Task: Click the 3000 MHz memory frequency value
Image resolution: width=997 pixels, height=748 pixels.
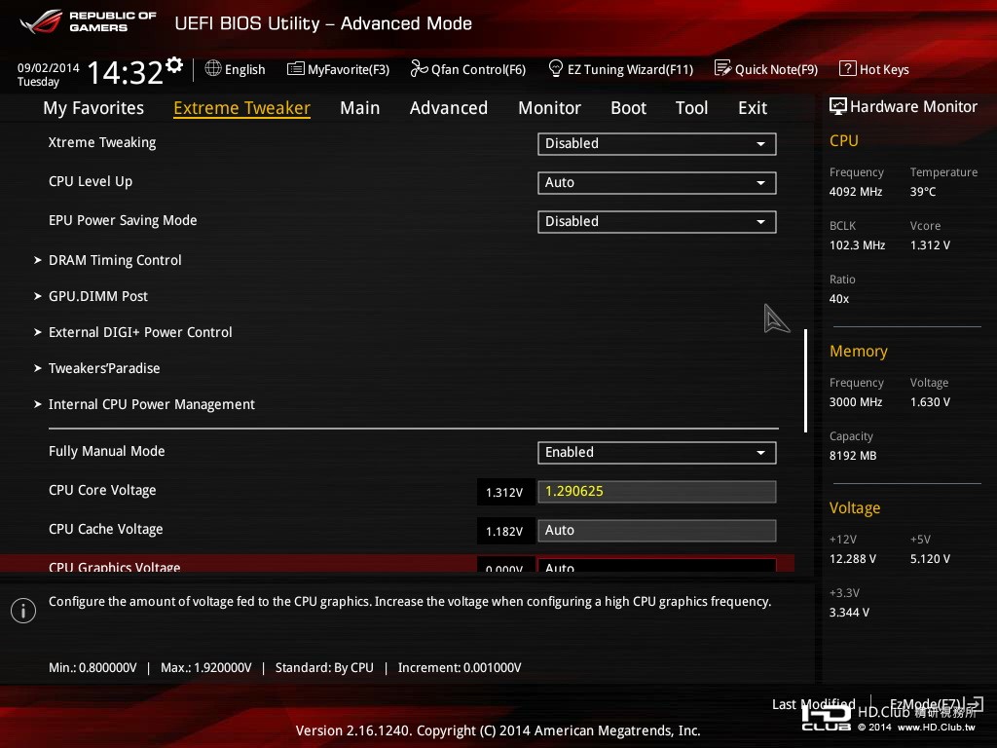Action: tap(856, 402)
